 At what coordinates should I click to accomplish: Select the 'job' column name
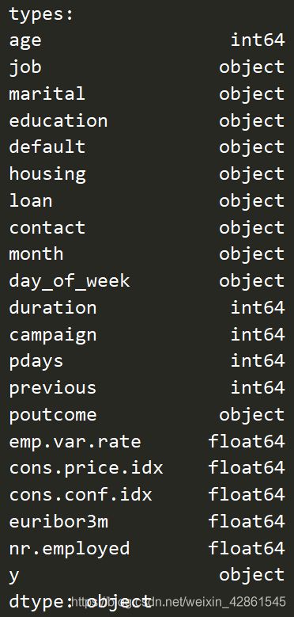pyautogui.click(x=25, y=67)
